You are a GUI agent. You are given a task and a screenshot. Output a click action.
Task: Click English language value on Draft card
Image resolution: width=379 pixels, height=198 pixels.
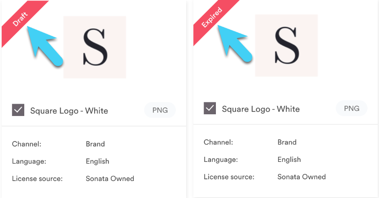click(x=98, y=161)
